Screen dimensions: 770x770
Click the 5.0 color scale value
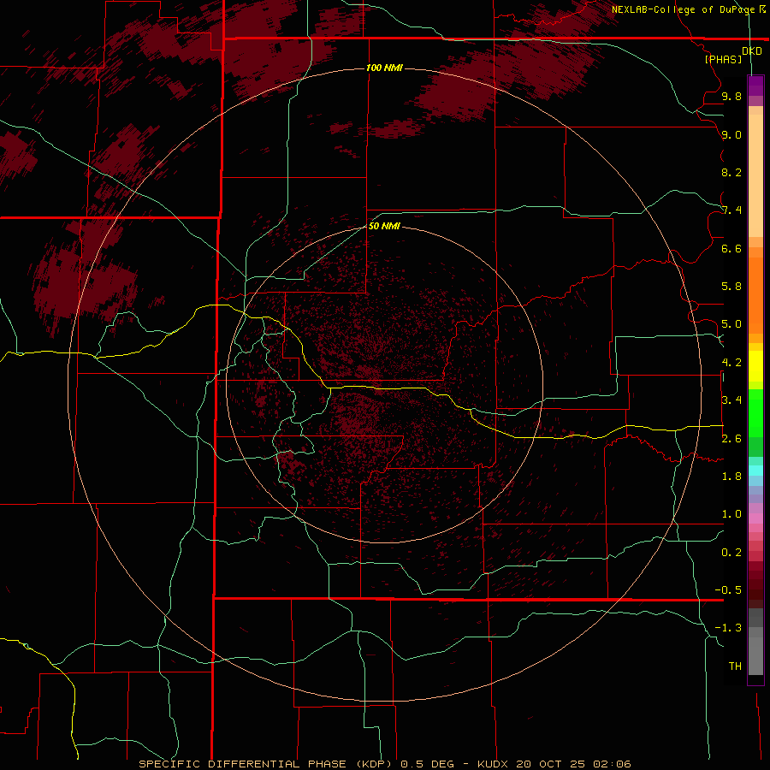tap(731, 324)
